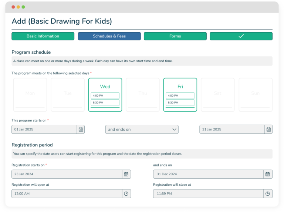The height and width of the screenshot is (212, 284).
Task: Open Wednesday's 4:00 PM start time field
Action: click(x=105, y=96)
